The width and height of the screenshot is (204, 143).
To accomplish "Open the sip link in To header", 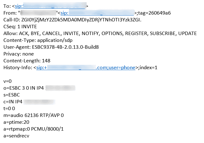I will click(x=51, y=6).
